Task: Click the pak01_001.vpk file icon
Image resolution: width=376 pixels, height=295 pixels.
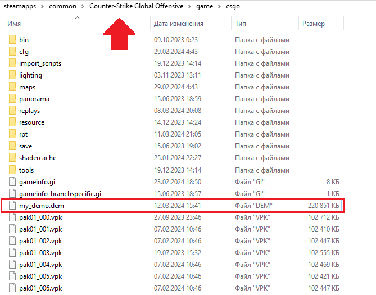Action: pyautogui.click(x=12, y=229)
